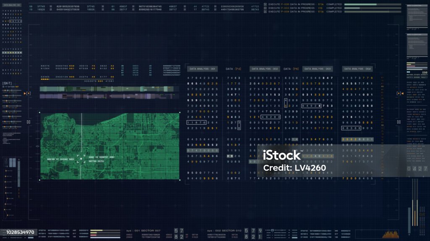Click the 098 readout in right panel

point(425,72)
